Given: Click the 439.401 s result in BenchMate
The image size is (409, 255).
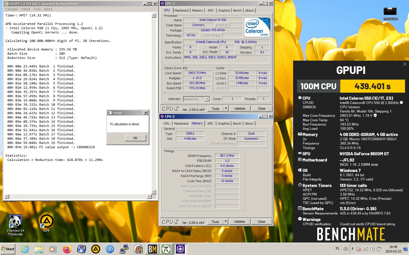Looking at the screenshot, I should click(x=372, y=86).
